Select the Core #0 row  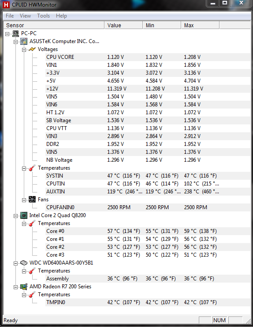coord(148,231)
